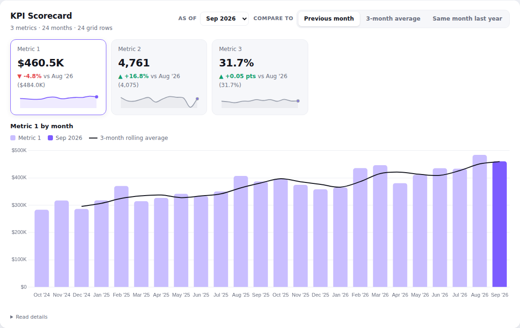520x328 pixels.
Task: Click the Metric 1 legend swatch
Action: point(13,138)
